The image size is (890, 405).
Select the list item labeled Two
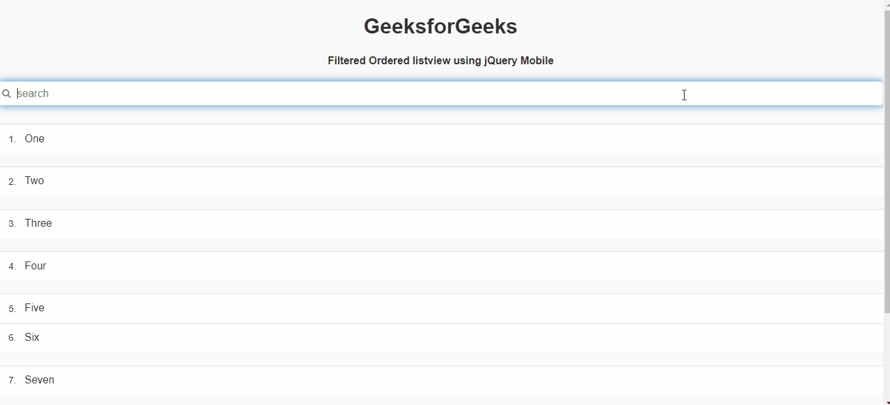[x=35, y=181]
